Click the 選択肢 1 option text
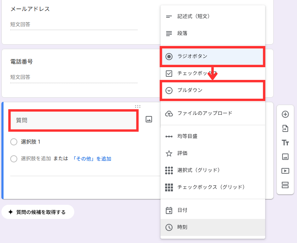Viewport: 297px width, 243px height. tap(30, 142)
